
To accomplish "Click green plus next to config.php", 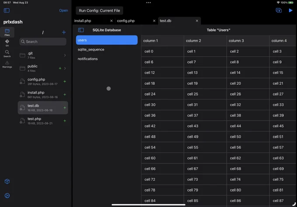I will click(x=65, y=81).
